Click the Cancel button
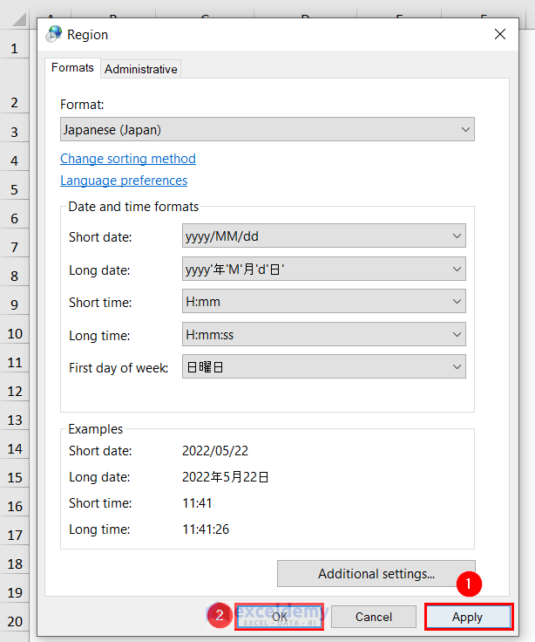The image size is (535, 642). point(374,617)
